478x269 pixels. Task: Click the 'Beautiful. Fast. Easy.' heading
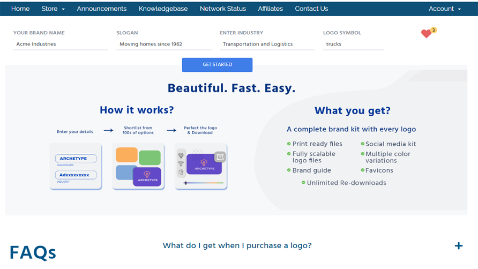[231, 88]
